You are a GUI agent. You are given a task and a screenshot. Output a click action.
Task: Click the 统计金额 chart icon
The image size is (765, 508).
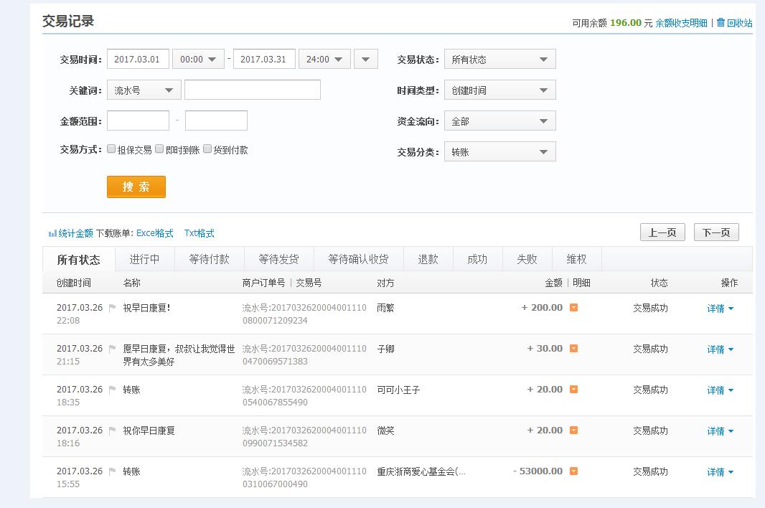(x=52, y=234)
